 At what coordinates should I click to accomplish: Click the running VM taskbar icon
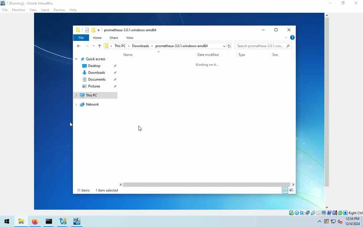(x=77, y=221)
